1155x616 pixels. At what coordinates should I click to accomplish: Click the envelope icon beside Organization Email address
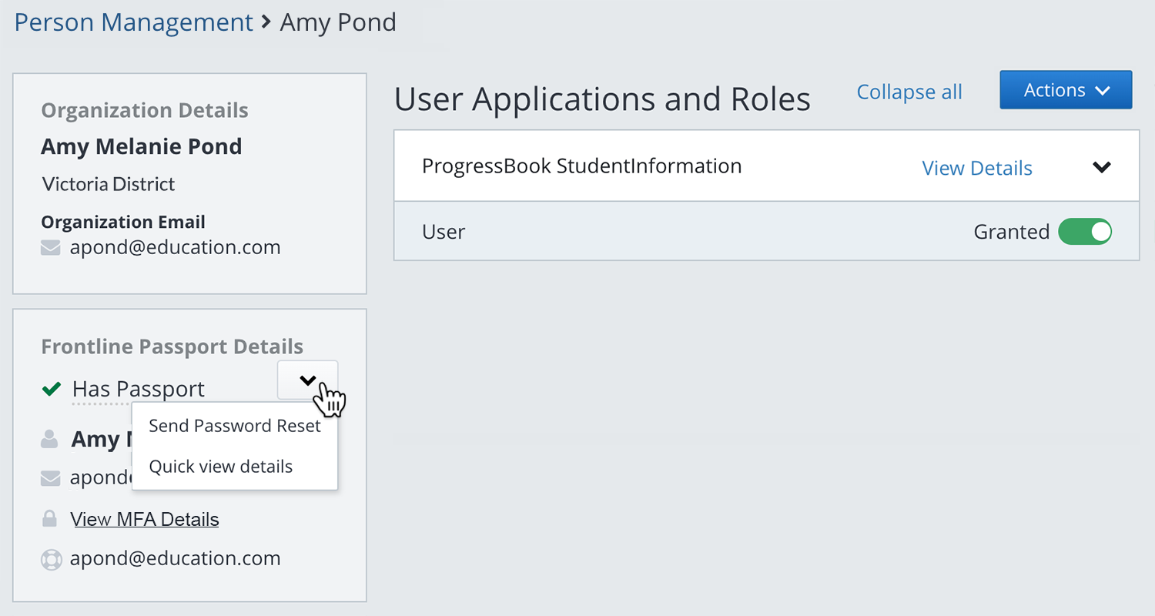(51, 248)
